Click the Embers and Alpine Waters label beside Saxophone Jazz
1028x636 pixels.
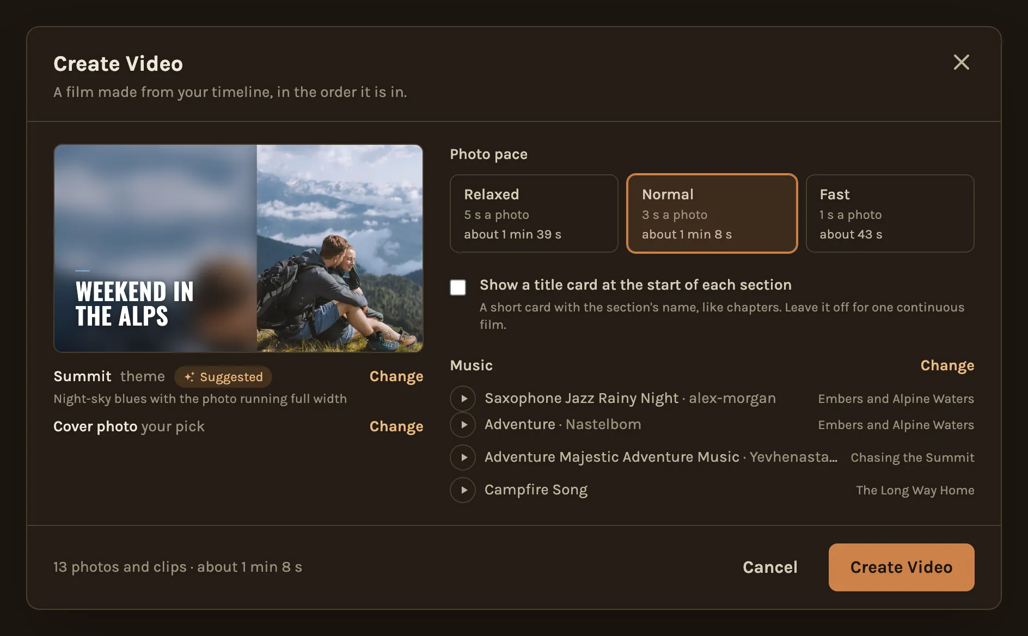(896, 399)
